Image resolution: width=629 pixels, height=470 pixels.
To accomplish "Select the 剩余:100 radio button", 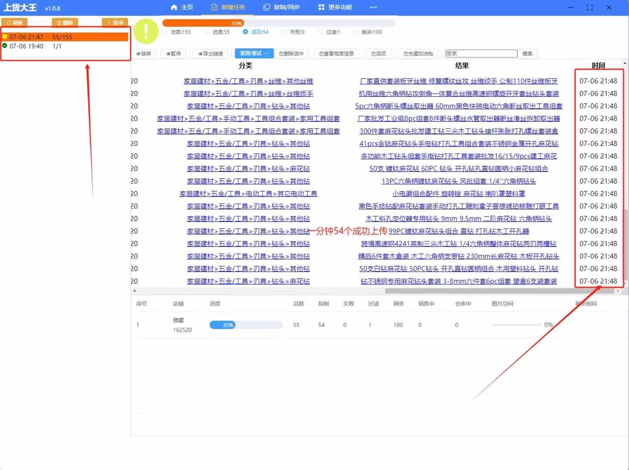I will coord(356,32).
